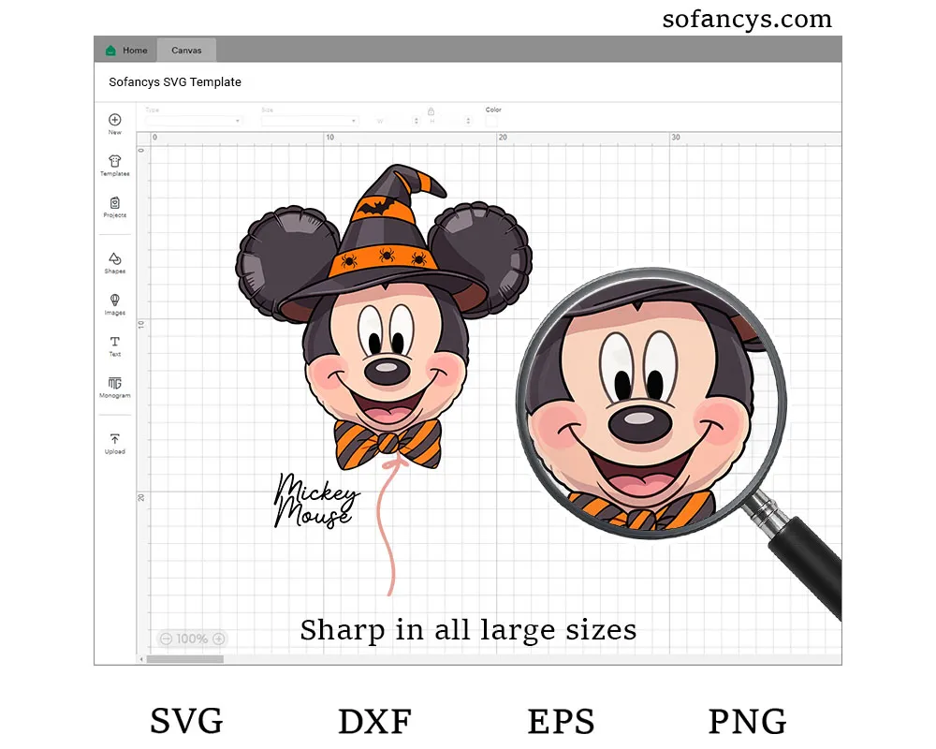Click the sofancys.com link
The image size is (936, 749).
click(x=747, y=19)
